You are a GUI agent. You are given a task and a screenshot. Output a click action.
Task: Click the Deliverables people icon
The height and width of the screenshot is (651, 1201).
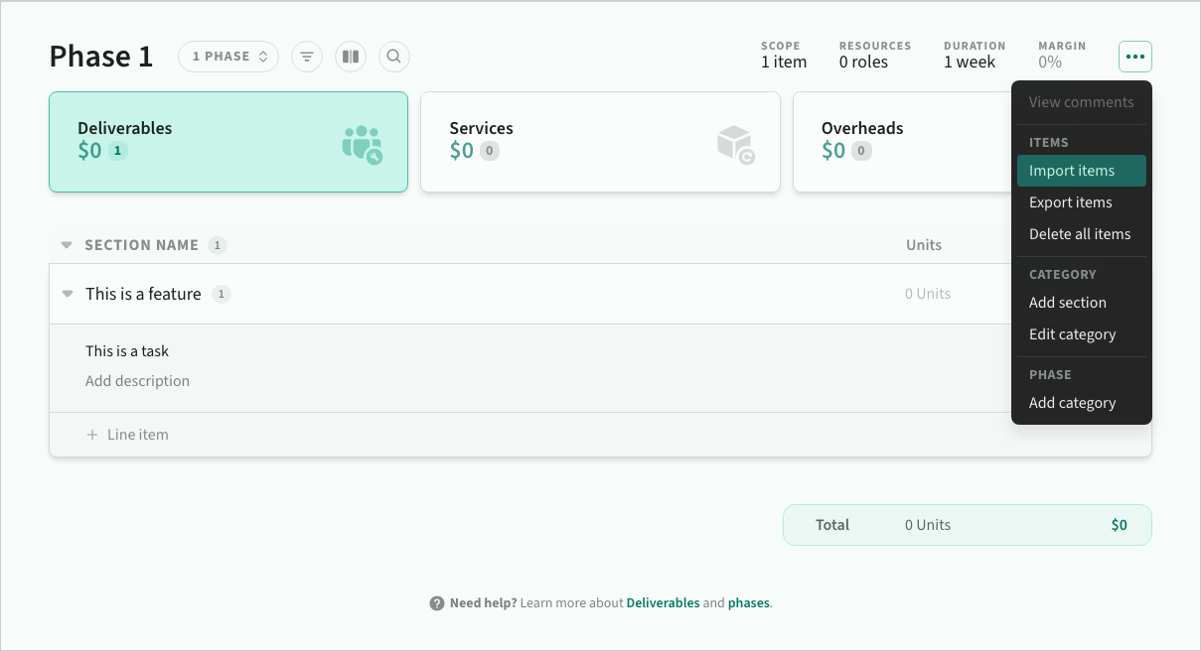(362, 144)
